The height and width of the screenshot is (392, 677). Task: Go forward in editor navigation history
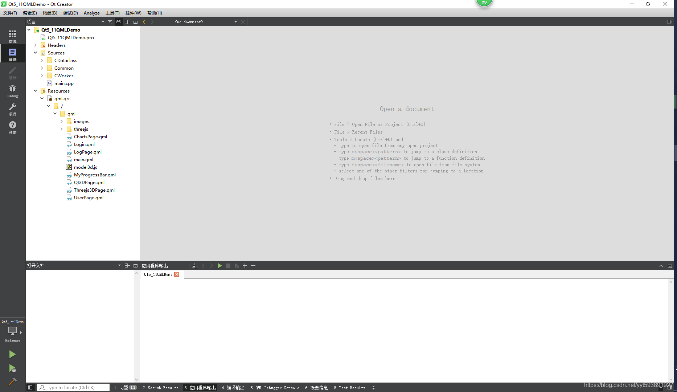(x=152, y=22)
